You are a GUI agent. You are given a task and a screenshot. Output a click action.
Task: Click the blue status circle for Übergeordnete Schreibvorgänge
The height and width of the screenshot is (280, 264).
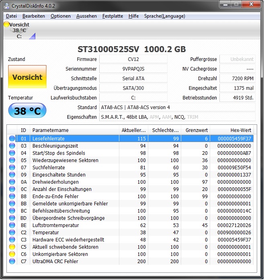tap(12, 218)
